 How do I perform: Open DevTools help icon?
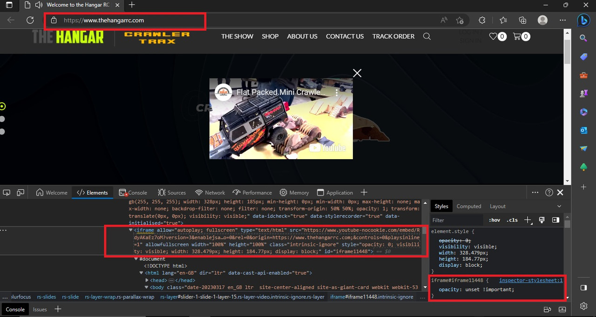pos(549,192)
